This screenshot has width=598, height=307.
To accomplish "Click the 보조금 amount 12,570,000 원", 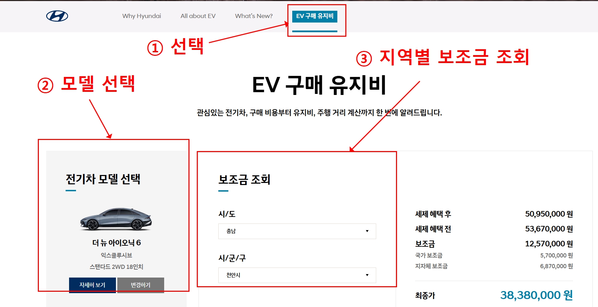I will (549, 244).
